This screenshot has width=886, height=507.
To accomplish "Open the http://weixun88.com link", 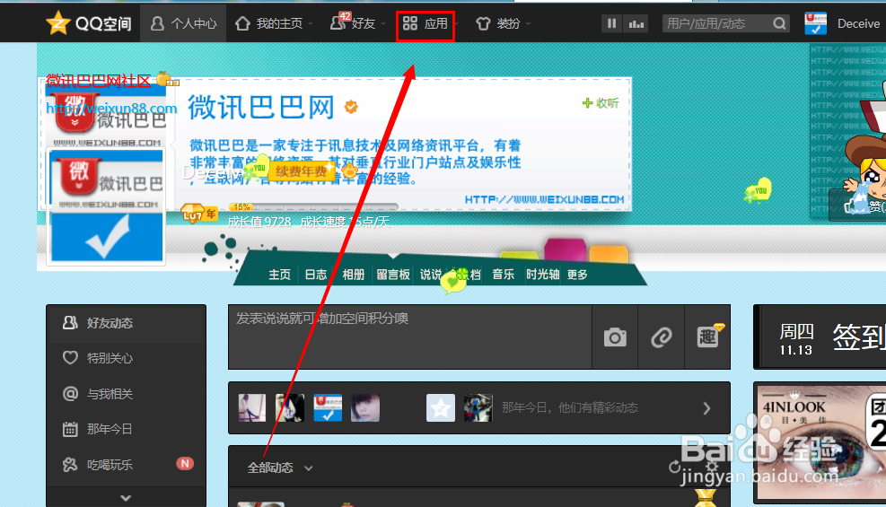I will [111, 108].
